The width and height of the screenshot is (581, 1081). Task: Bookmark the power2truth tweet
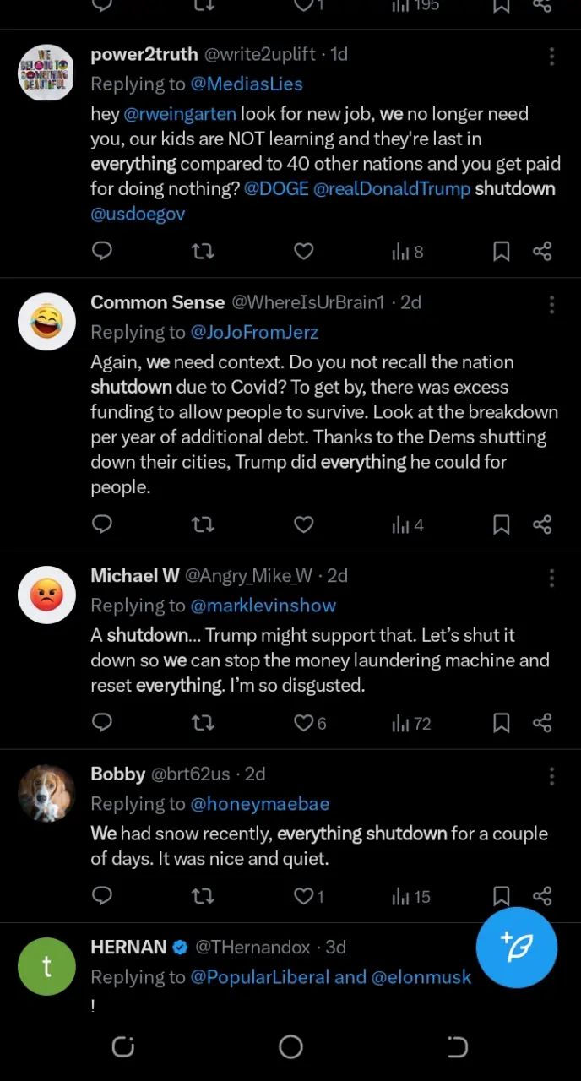click(x=501, y=251)
